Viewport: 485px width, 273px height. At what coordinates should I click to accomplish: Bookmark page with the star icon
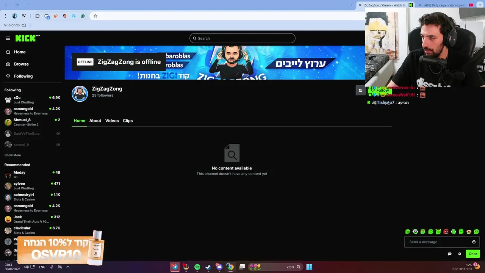(95, 16)
